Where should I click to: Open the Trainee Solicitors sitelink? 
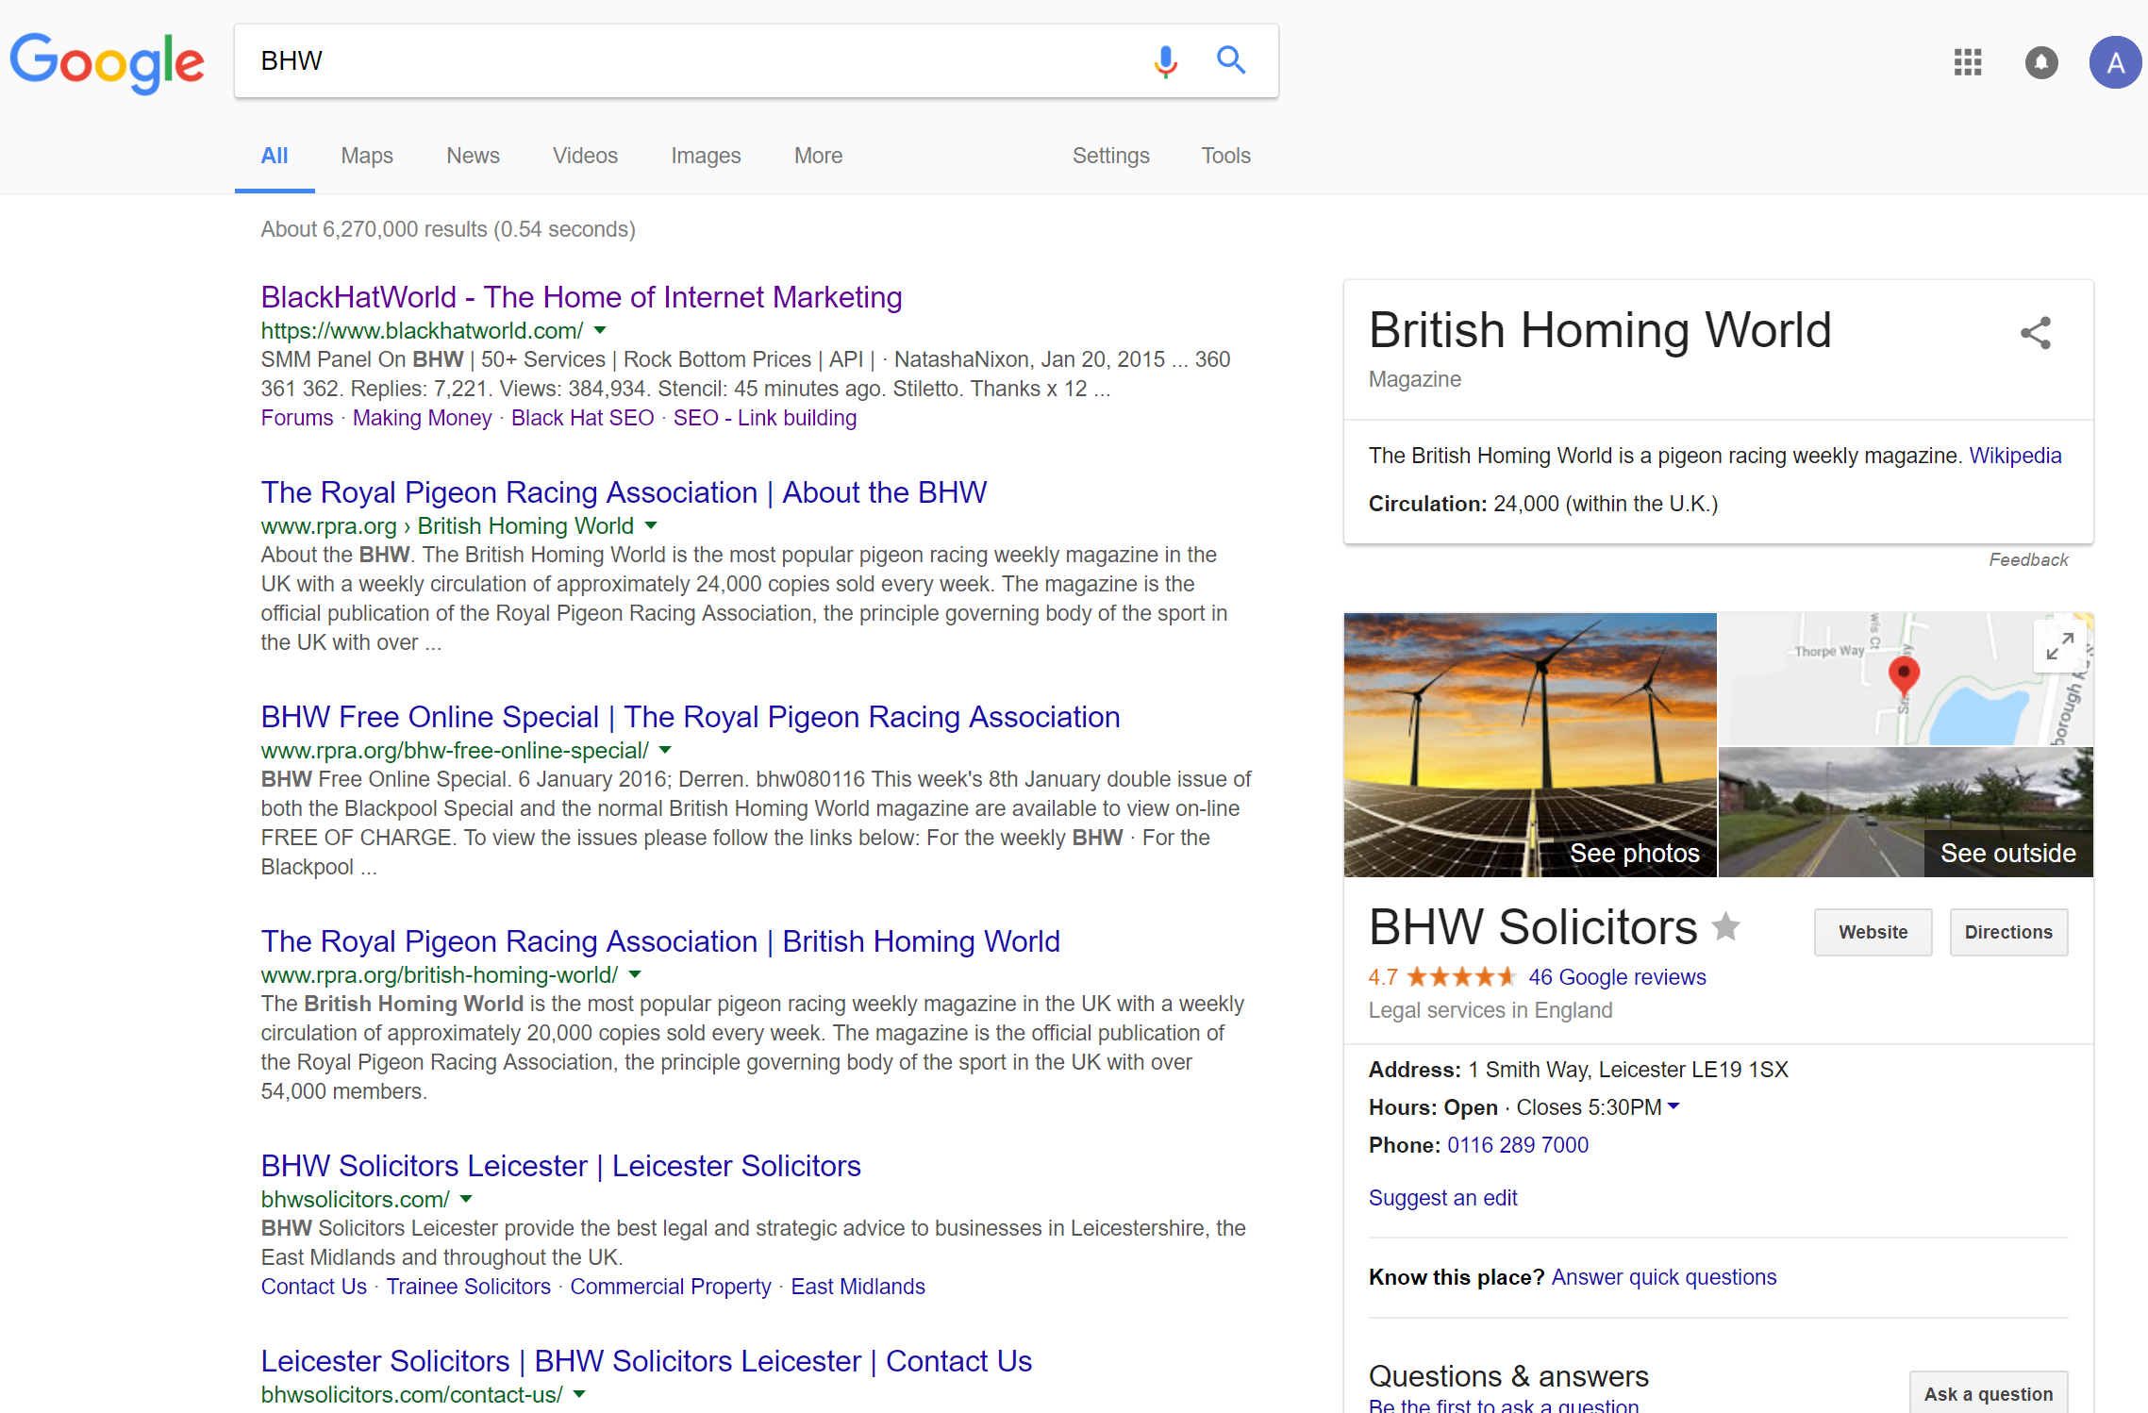click(468, 1287)
